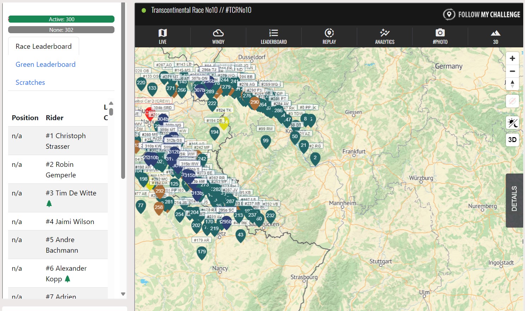Select the Race Leaderboard tab
The image size is (525, 311).
[43, 46]
